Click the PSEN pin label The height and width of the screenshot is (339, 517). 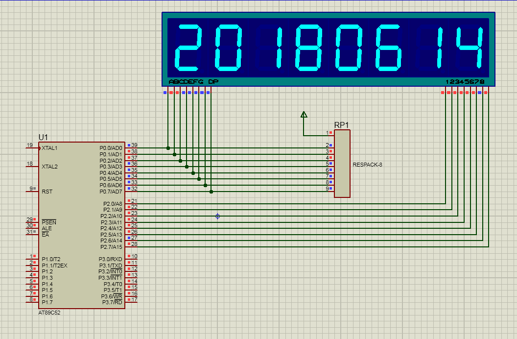(49, 222)
